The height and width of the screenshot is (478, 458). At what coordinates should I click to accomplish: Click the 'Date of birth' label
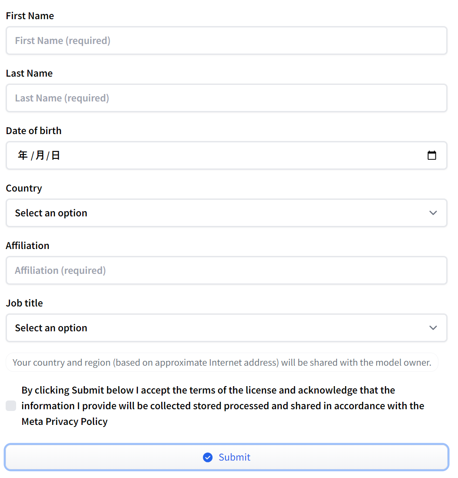point(34,130)
